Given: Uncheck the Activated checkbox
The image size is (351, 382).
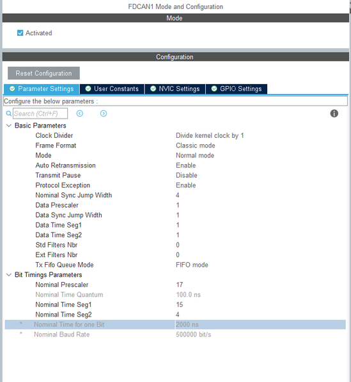Looking at the screenshot, I should [20, 33].
